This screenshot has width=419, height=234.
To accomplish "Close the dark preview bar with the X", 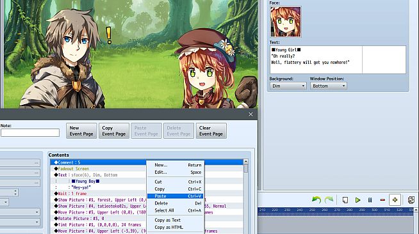I will click(251, 114).
